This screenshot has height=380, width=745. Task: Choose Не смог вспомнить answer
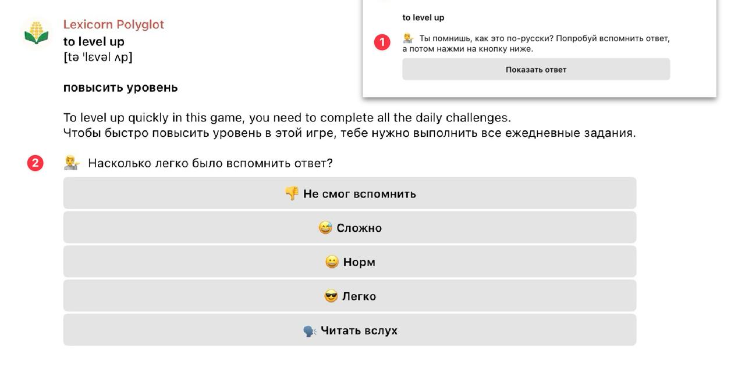[x=350, y=193]
